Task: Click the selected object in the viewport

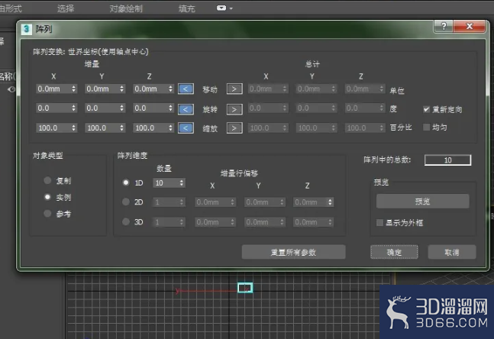Action: pyautogui.click(x=245, y=288)
